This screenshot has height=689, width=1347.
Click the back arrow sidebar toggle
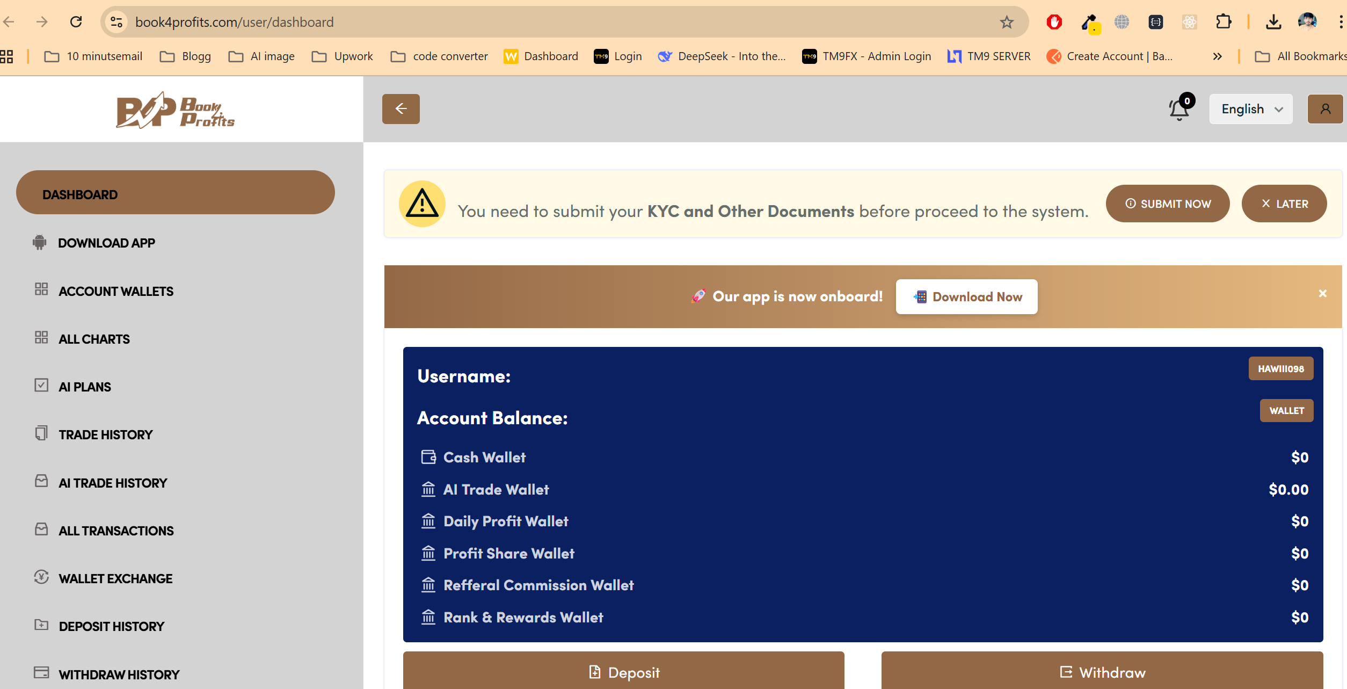coord(401,109)
